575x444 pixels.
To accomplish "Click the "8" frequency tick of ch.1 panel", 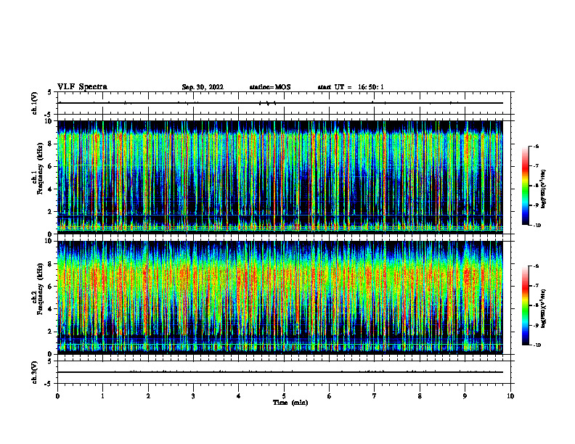I will 51,144.
